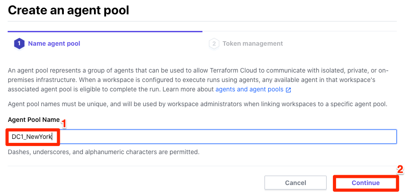The width and height of the screenshot is (408, 194).
Task: Click the red annotation number 1
Action: click(64, 124)
